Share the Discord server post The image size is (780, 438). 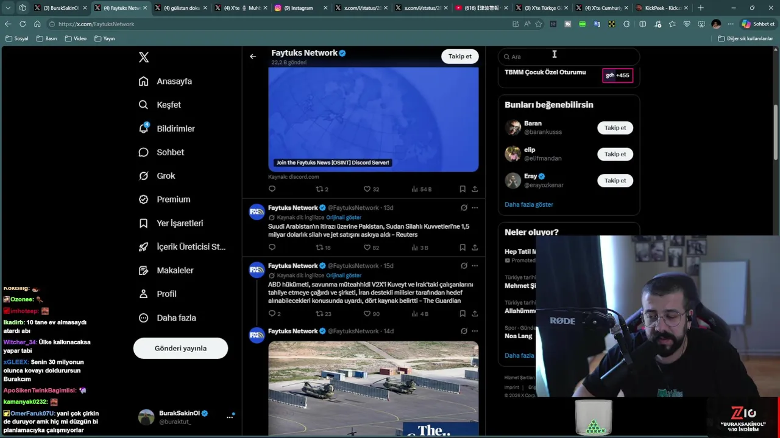(x=475, y=189)
